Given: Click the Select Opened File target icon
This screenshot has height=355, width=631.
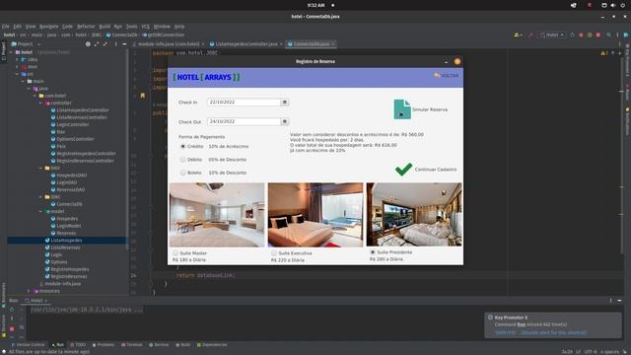Looking at the screenshot, I should [x=88, y=43].
